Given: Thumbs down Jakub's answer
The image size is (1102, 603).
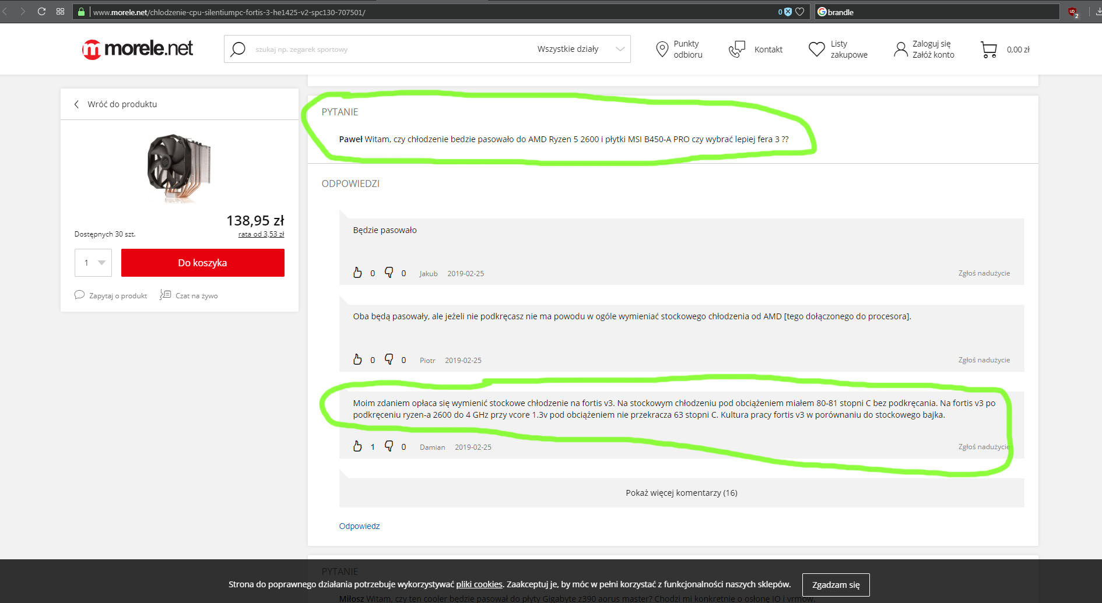Looking at the screenshot, I should [x=389, y=273].
